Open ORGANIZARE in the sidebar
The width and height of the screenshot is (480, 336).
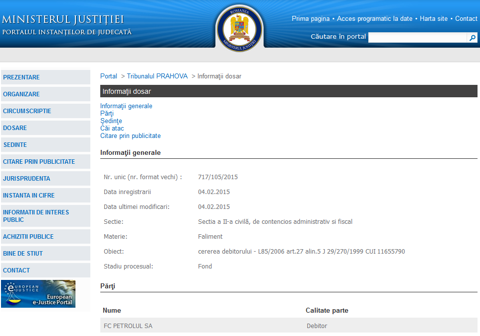coord(46,94)
